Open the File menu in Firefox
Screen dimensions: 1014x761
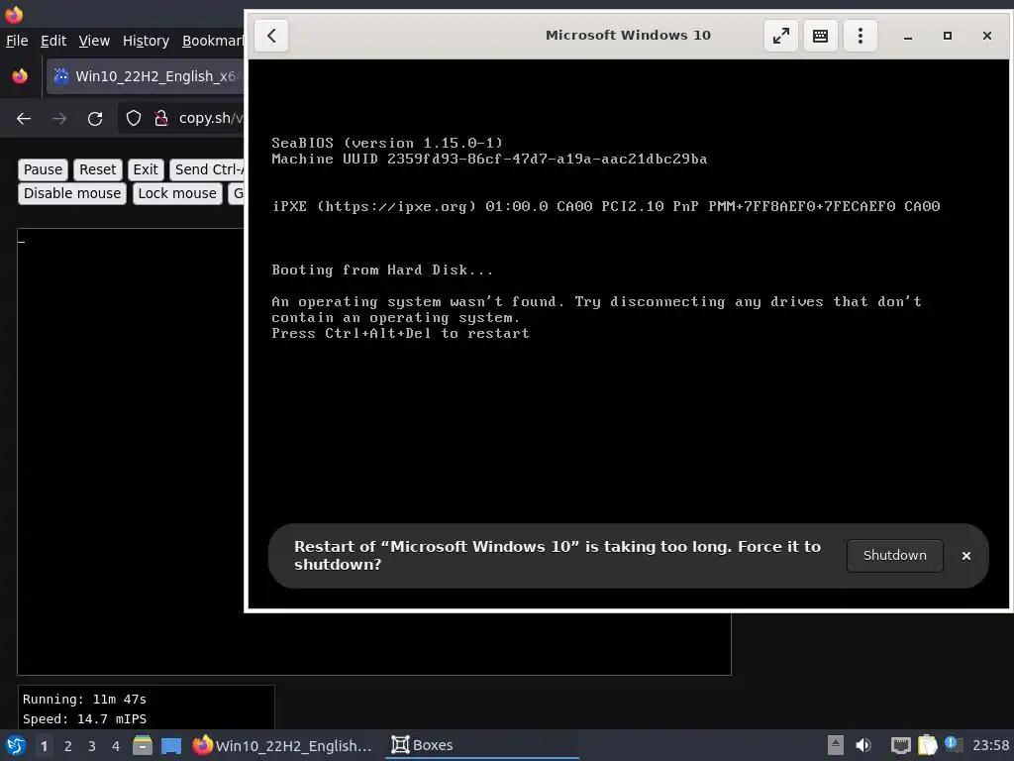[17, 41]
